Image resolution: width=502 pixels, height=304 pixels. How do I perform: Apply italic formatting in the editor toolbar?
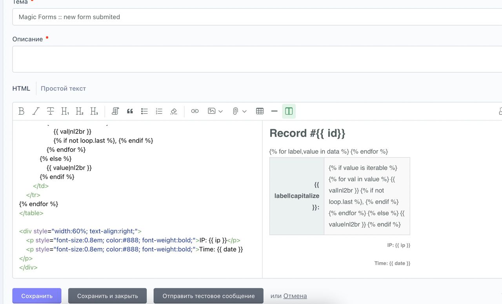(36, 111)
